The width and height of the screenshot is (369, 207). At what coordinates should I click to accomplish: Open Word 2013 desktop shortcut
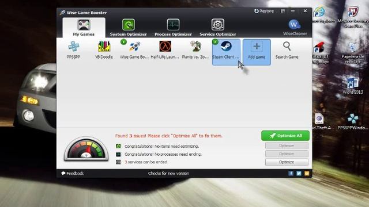click(x=353, y=86)
